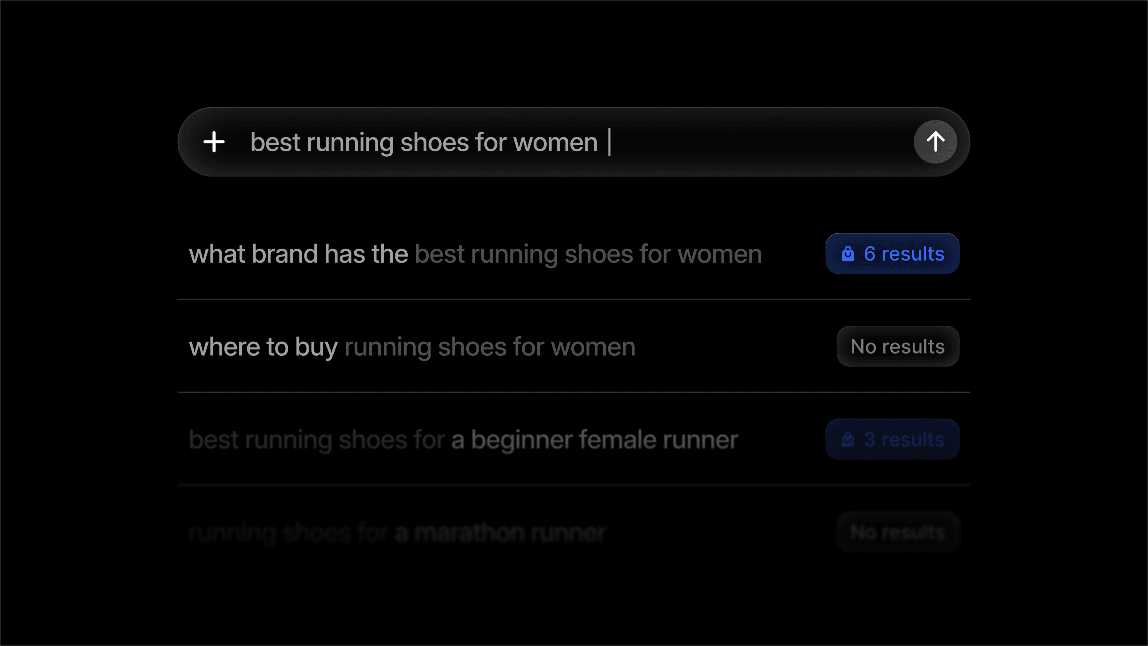Click the plus icon in the search bar
This screenshot has width=1148, height=646.
point(214,142)
